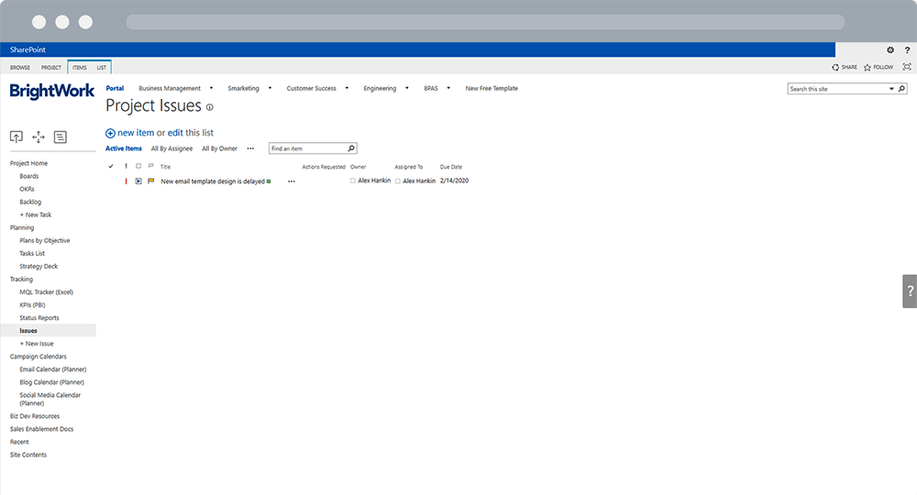Open Status Reports in sidebar
Image resolution: width=917 pixels, height=495 pixels.
click(39, 318)
